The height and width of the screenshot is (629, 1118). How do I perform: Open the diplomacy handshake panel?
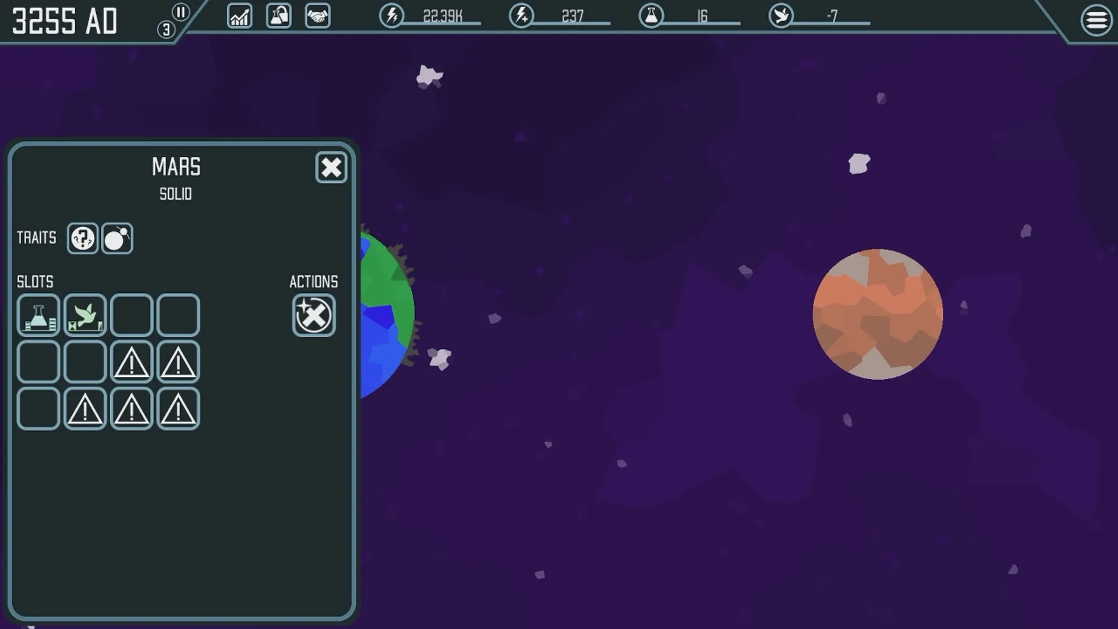(x=317, y=16)
